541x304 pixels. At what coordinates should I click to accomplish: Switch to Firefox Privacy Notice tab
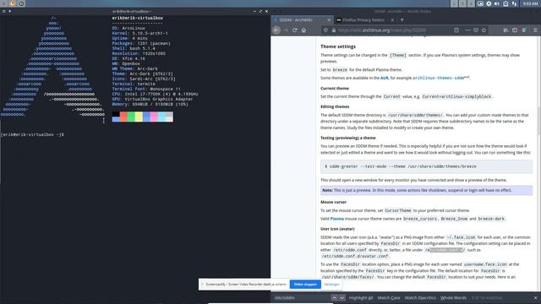pyautogui.click(x=366, y=20)
